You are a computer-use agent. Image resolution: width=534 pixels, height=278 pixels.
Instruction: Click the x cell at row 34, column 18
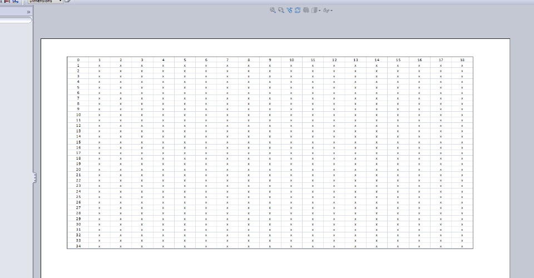click(x=462, y=246)
